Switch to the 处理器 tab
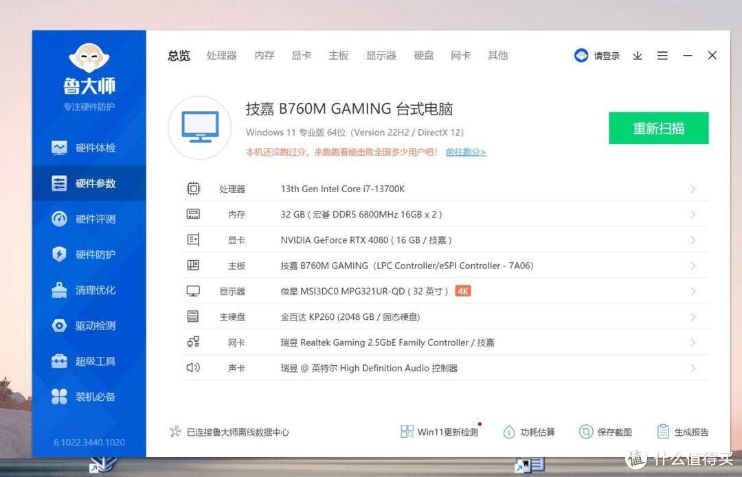 tap(221, 56)
